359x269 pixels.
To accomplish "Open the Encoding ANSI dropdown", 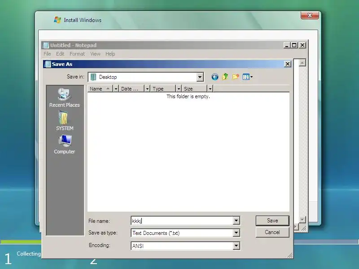I will tap(236, 246).
